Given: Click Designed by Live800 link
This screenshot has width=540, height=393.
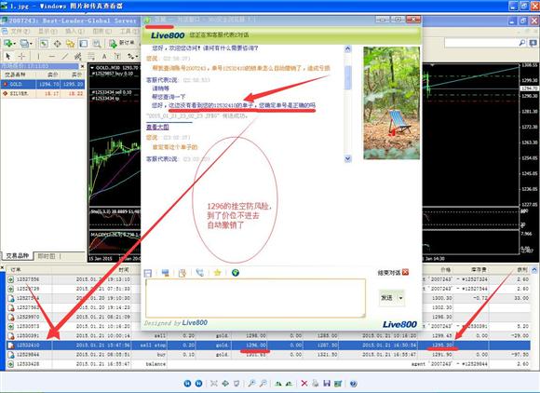Looking at the screenshot, I should point(176,323).
